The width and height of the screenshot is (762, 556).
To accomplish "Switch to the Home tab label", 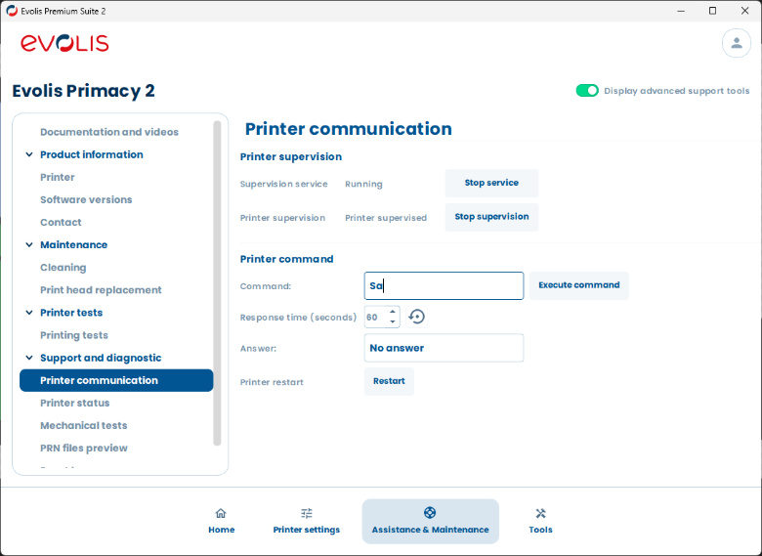I will coord(221,530).
